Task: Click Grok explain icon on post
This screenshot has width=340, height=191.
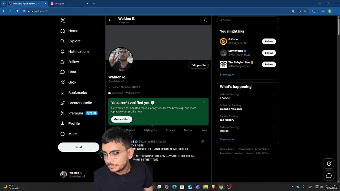Action: 202,142
